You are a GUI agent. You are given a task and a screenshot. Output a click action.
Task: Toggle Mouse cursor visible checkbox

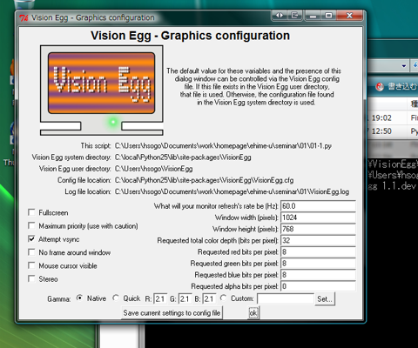pyautogui.click(x=31, y=265)
